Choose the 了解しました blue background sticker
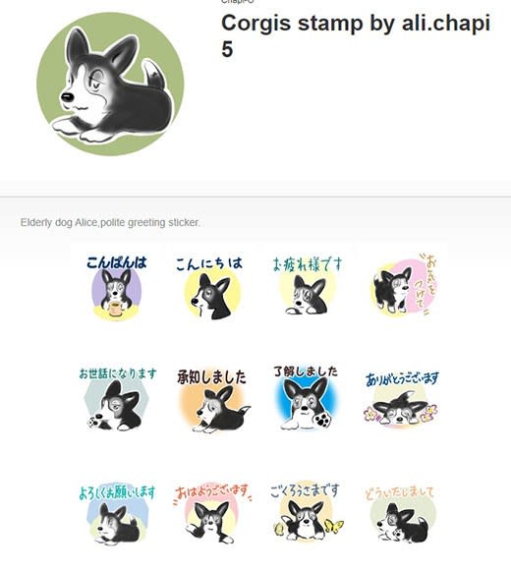The image size is (511, 570). click(x=308, y=398)
